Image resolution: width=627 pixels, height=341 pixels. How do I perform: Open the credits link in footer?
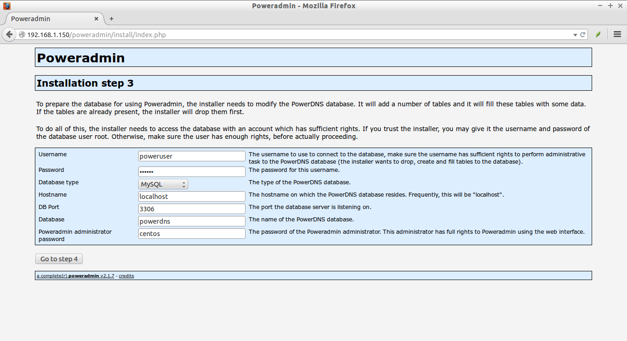(x=126, y=276)
